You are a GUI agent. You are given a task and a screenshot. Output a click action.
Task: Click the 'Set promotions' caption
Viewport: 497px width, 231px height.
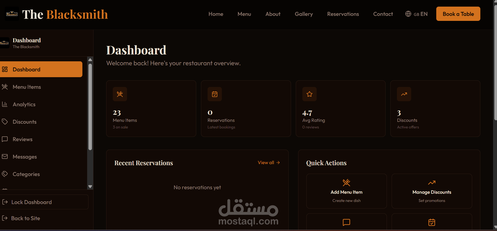coord(432,201)
